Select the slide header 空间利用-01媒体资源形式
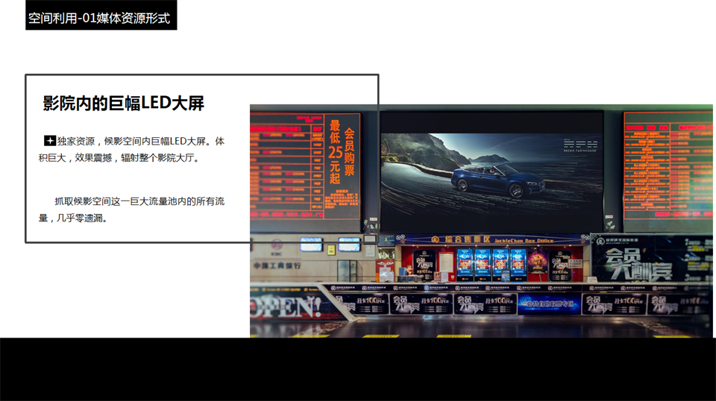716x401 pixels. click(101, 16)
